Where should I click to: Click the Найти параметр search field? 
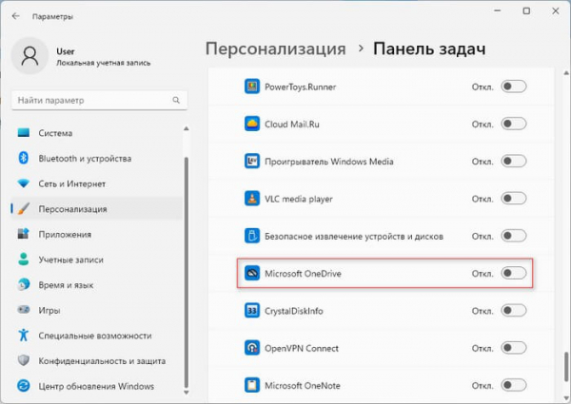tap(99, 100)
